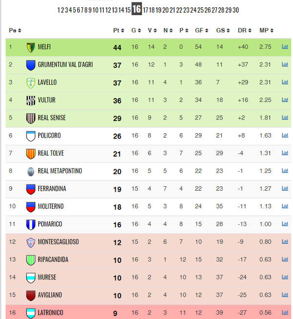This screenshot has width=293, height=319.
Task: Sort the table by DR column
Action: click(x=244, y=31)
